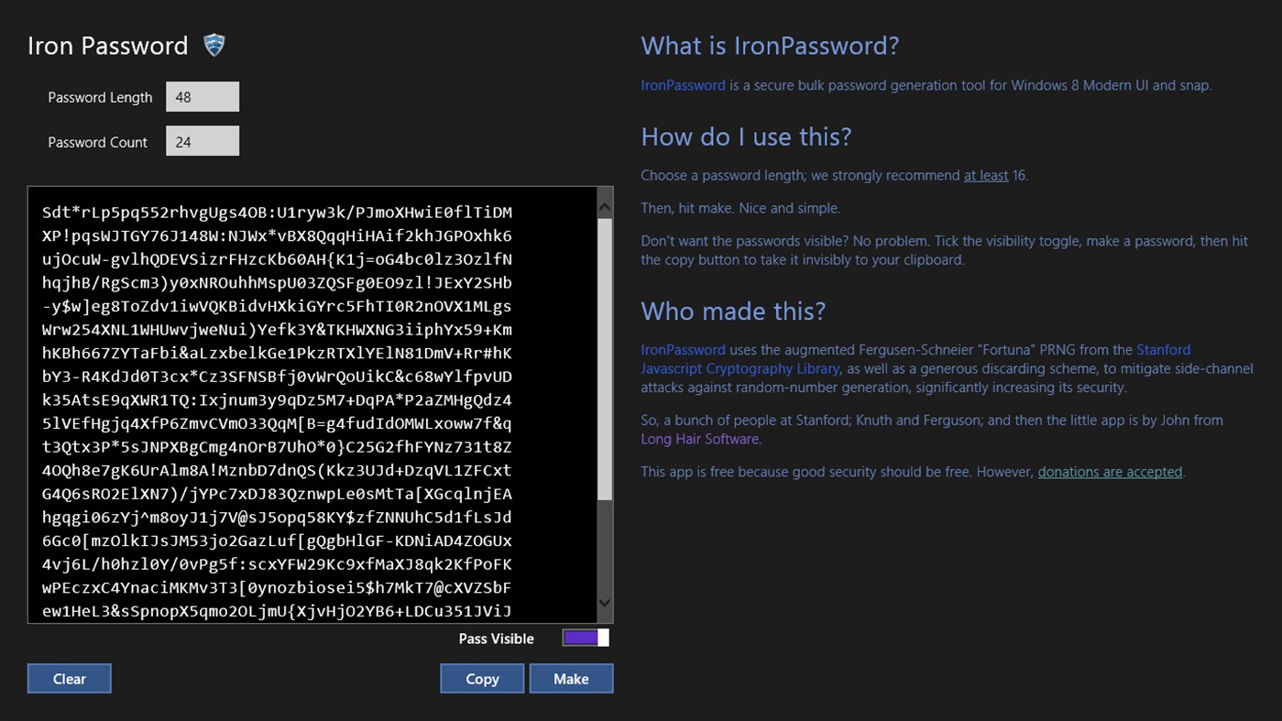Screen dimensions: 1282x721
Task: Click the white handle of Pass Visible slider
Action: [601, 637]
